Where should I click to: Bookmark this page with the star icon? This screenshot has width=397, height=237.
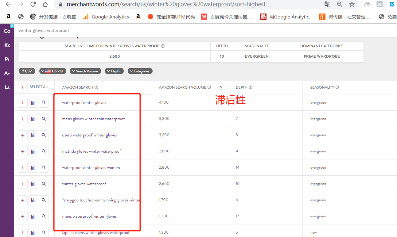(352, 4)
